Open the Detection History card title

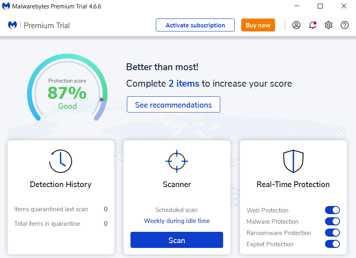(61, 184)
